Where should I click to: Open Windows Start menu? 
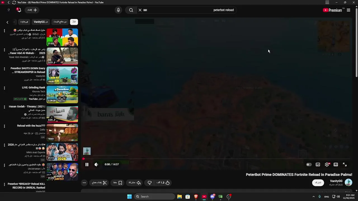(129, 197)
